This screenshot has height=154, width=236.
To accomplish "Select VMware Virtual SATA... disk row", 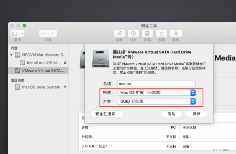I will pos(38,71).
